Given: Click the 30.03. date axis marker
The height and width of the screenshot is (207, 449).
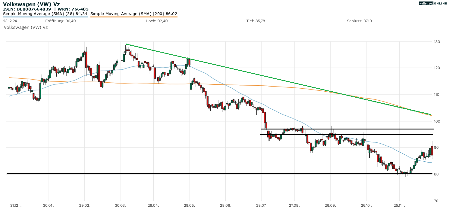Looking at the screenshot, I should pyautogui.click(x=121, y=206).
